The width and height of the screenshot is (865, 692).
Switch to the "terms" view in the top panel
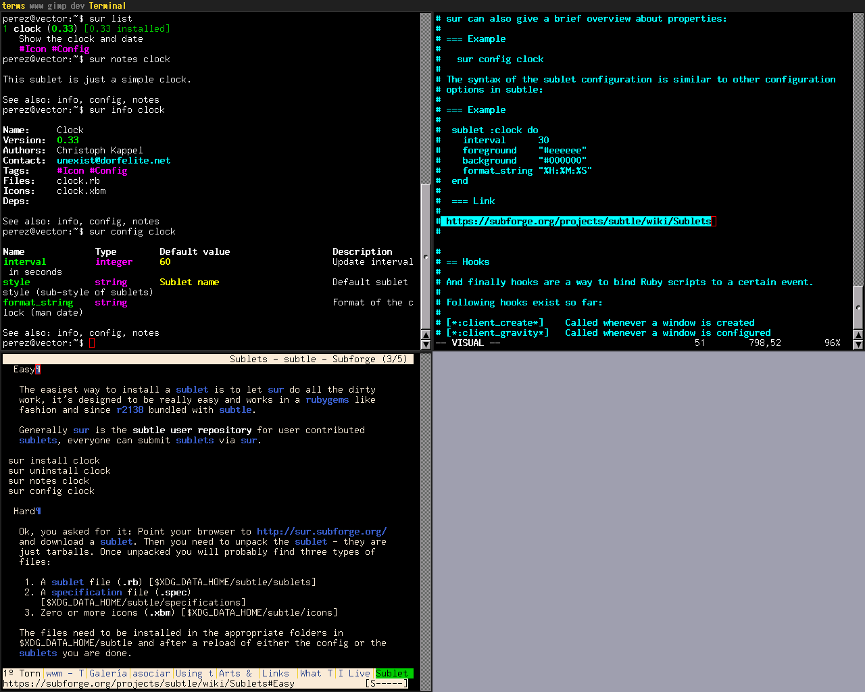(x=14, y=5)
